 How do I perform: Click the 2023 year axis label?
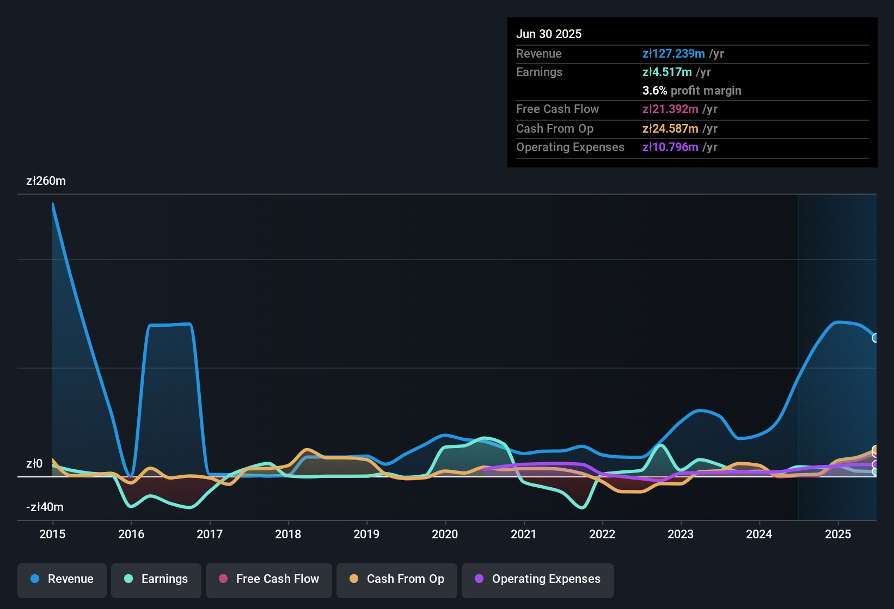[681, 535]
